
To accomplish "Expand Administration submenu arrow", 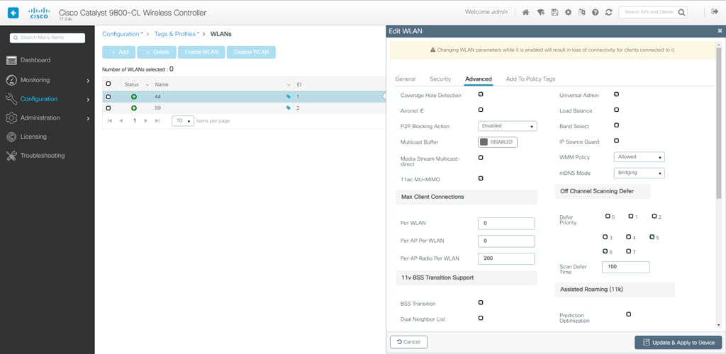I will coord(88,118).
